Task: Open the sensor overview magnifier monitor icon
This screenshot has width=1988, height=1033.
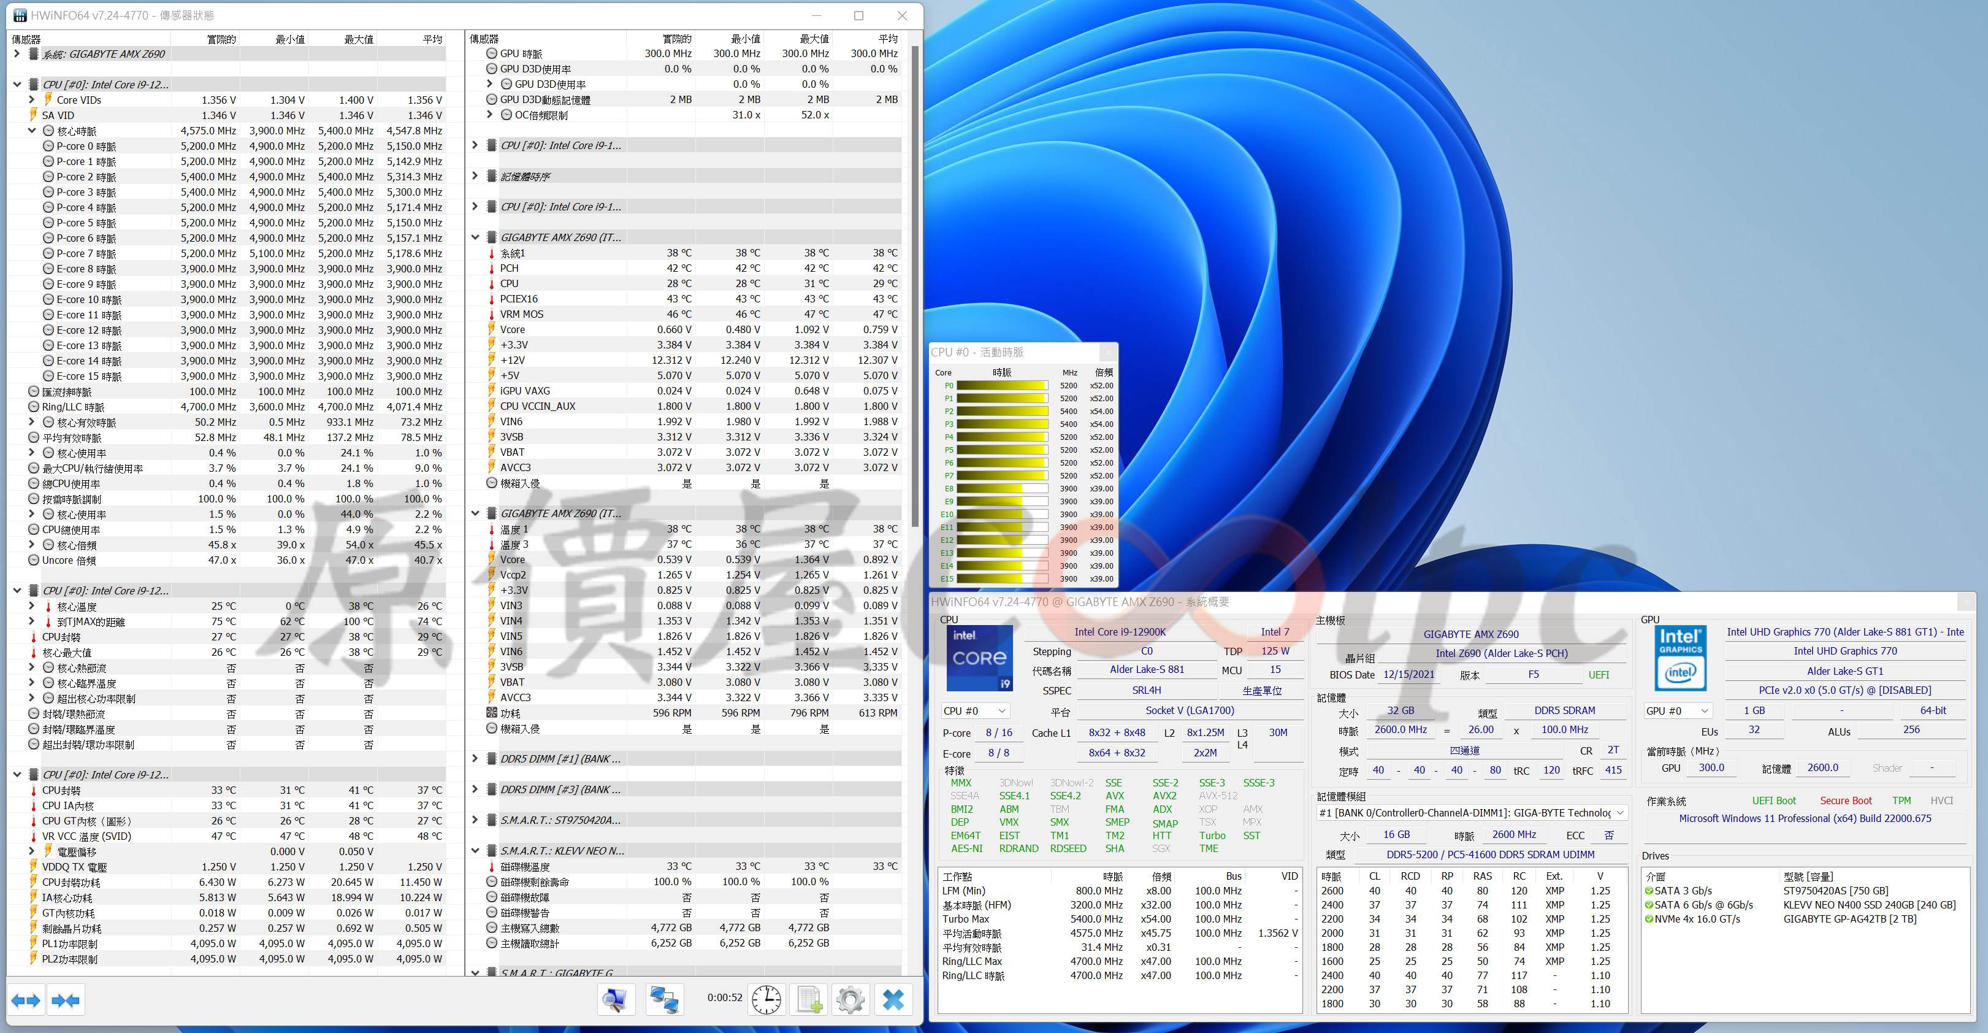Action: [615, 1000]
